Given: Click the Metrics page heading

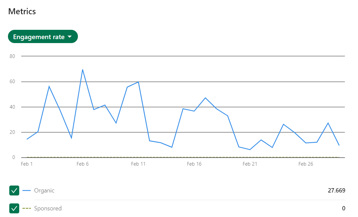Looking at the screenshot, I should tap(22, 11).
